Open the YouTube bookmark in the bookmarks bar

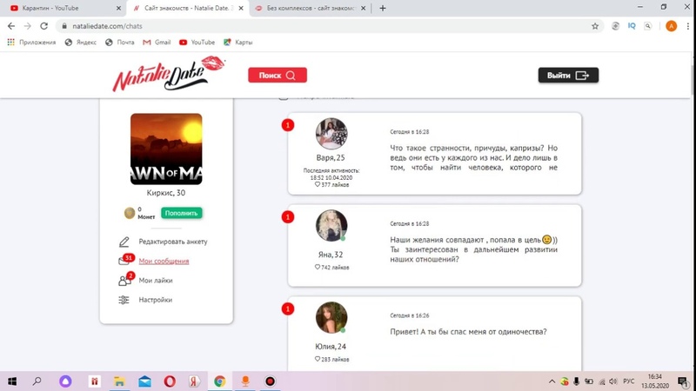(197, 42)
